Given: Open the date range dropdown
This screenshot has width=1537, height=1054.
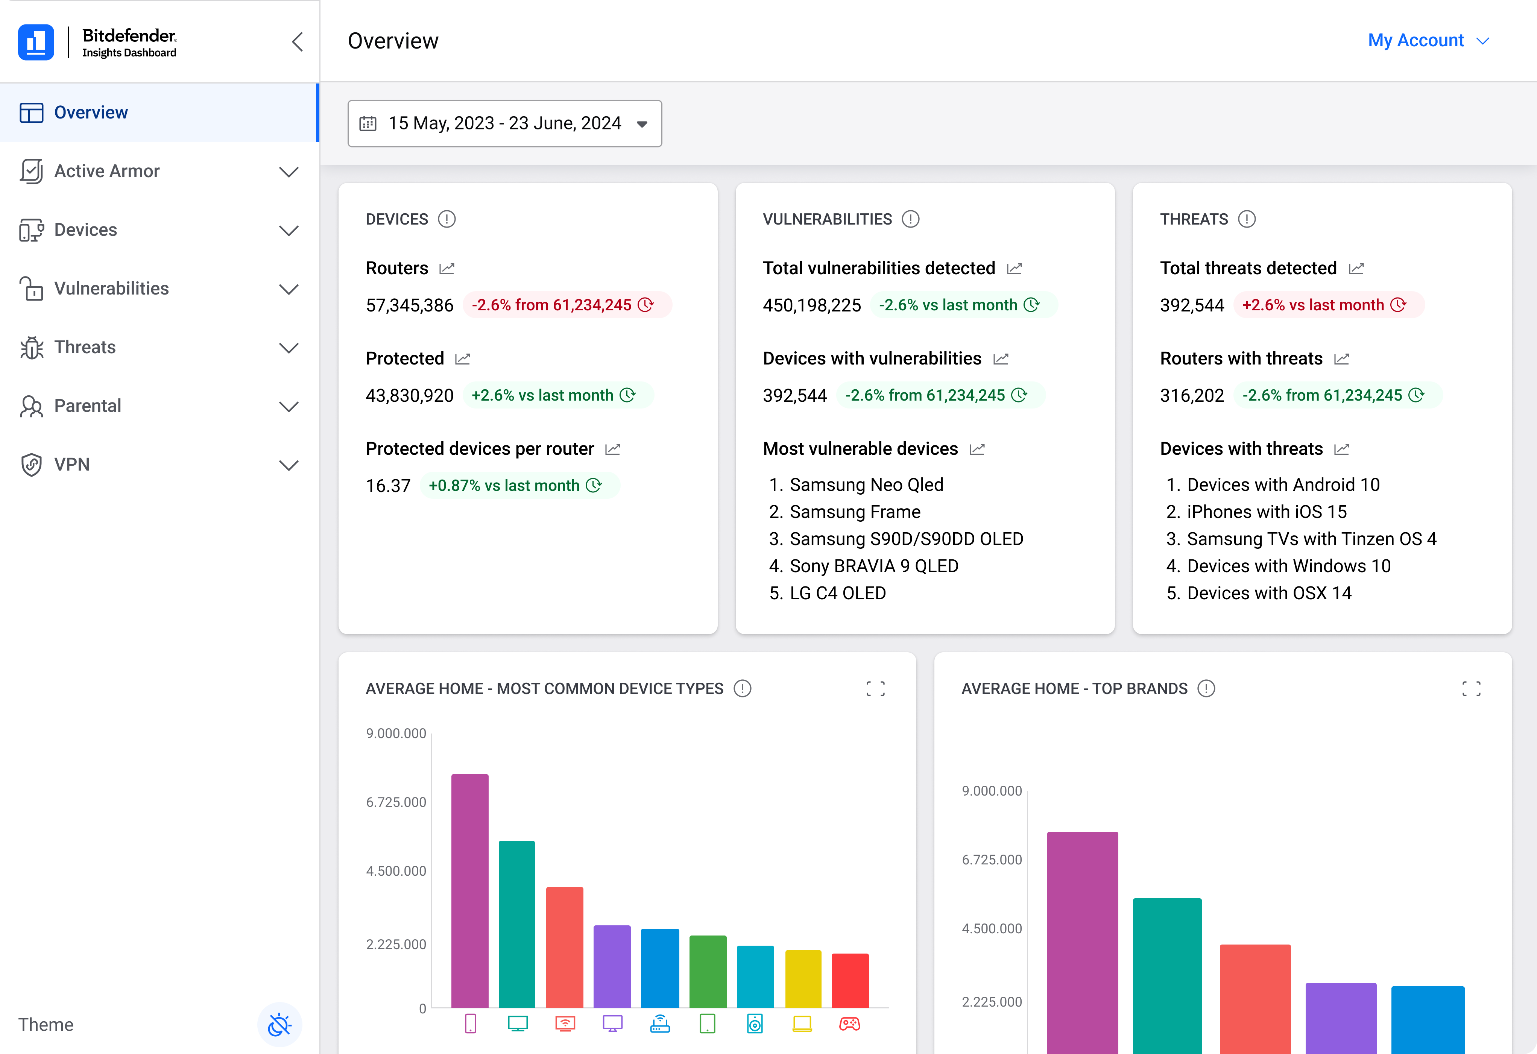Looking at the screenshot, I should click(x=504, y=124).
